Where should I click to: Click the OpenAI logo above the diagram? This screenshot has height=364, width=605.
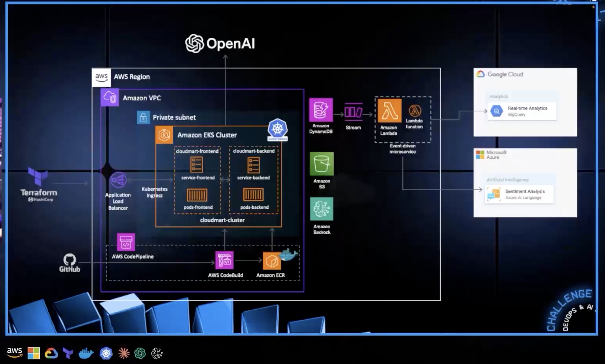point(220,44)
